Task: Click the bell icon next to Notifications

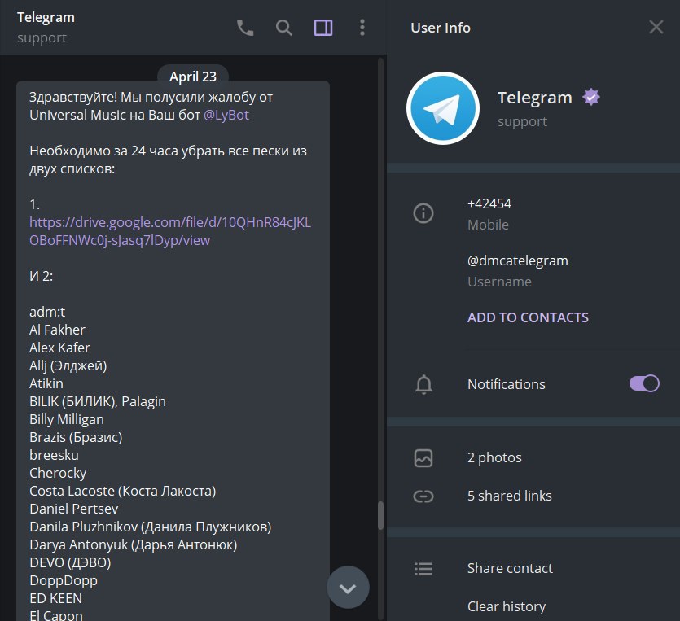Action: point(423,384)
